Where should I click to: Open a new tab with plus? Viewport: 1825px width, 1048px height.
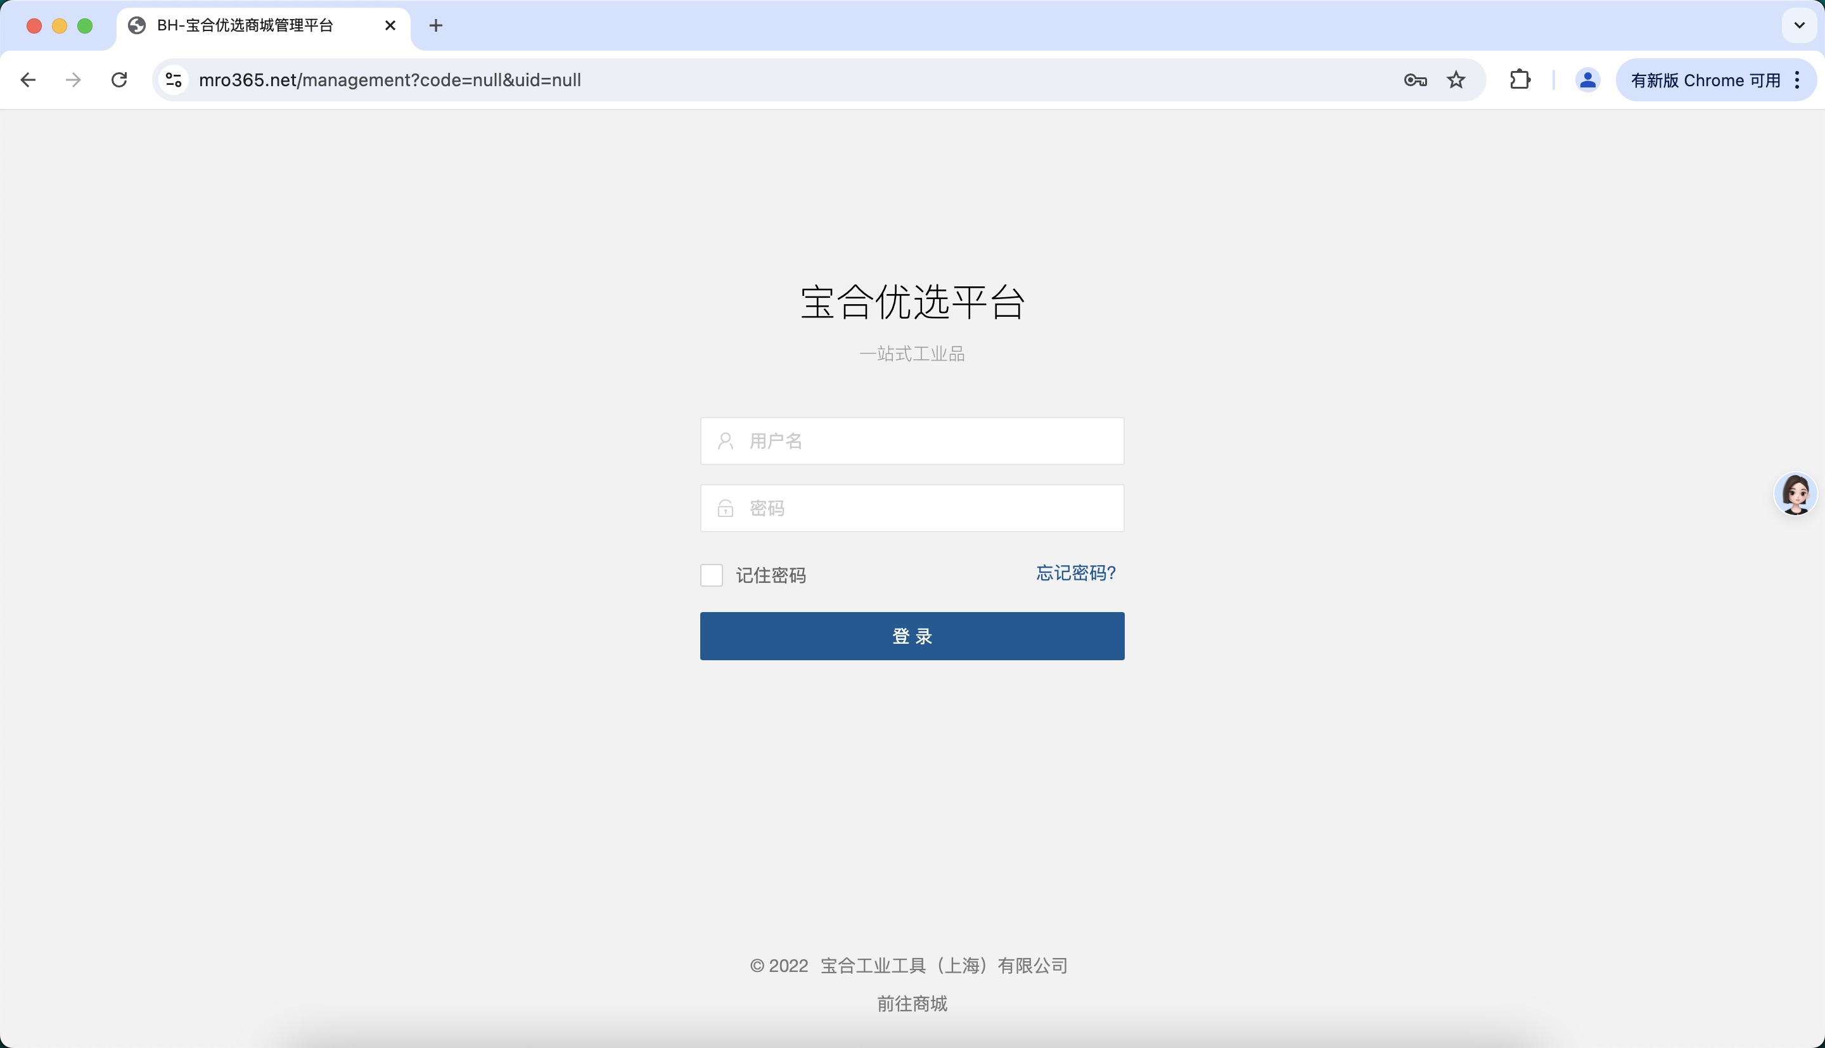pyautogui.click(x=435, y=26)
